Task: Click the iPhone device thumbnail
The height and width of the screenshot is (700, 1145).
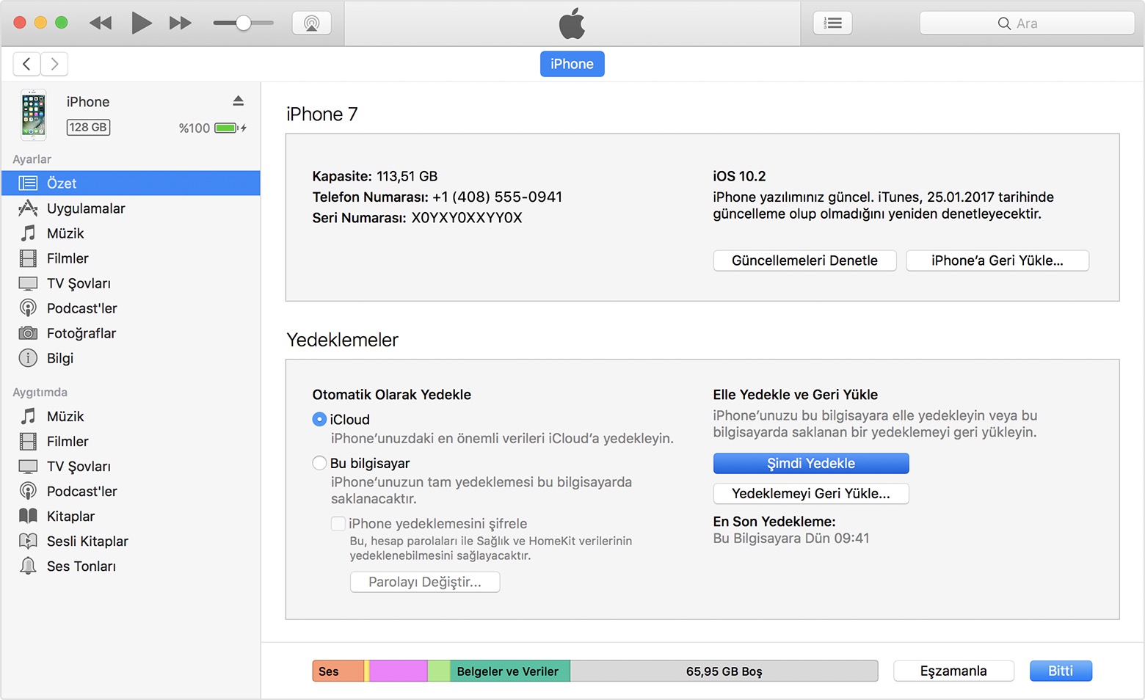Action: 33,114
